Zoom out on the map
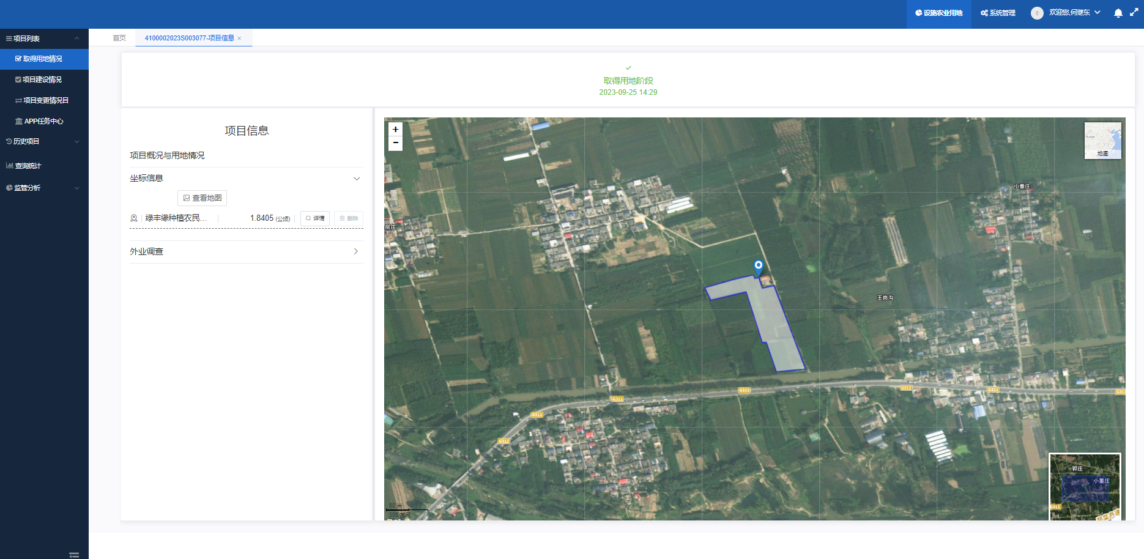The height and width of the screenshot is (559, 1144). (x=395, y=143)
